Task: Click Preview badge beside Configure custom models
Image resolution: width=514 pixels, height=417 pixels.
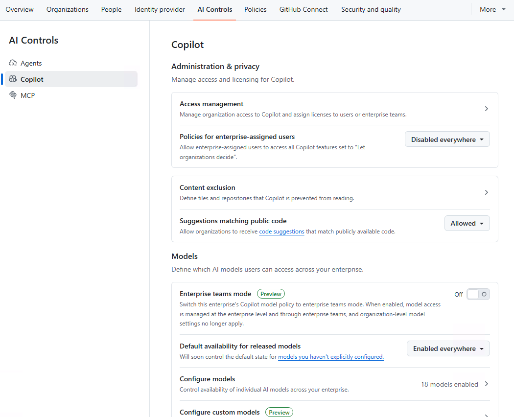Action: [x=280, y=412]
